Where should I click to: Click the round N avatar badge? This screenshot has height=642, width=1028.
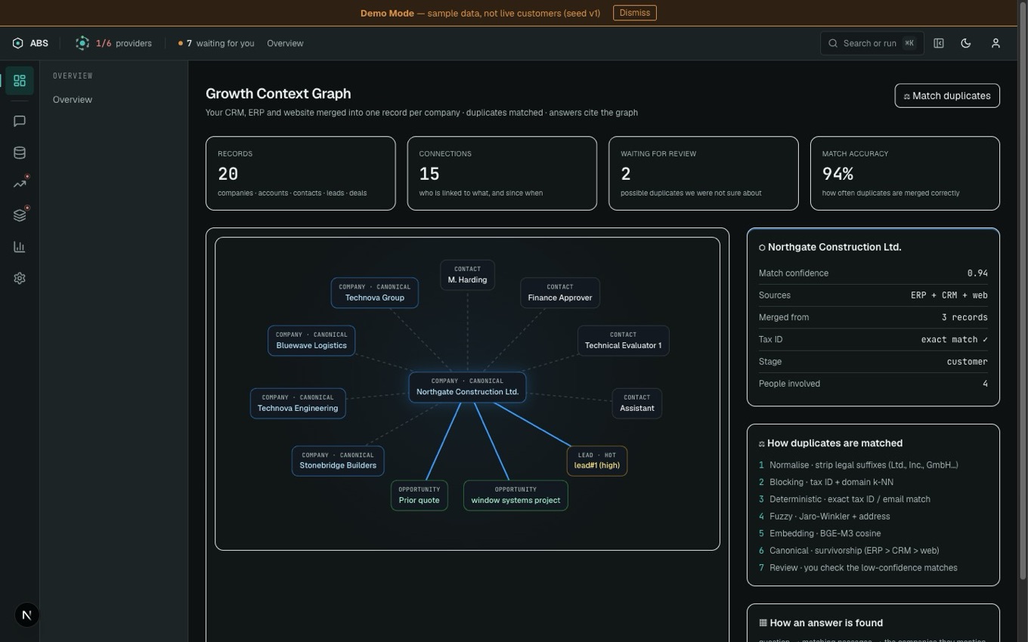click(x=26, y=615)
